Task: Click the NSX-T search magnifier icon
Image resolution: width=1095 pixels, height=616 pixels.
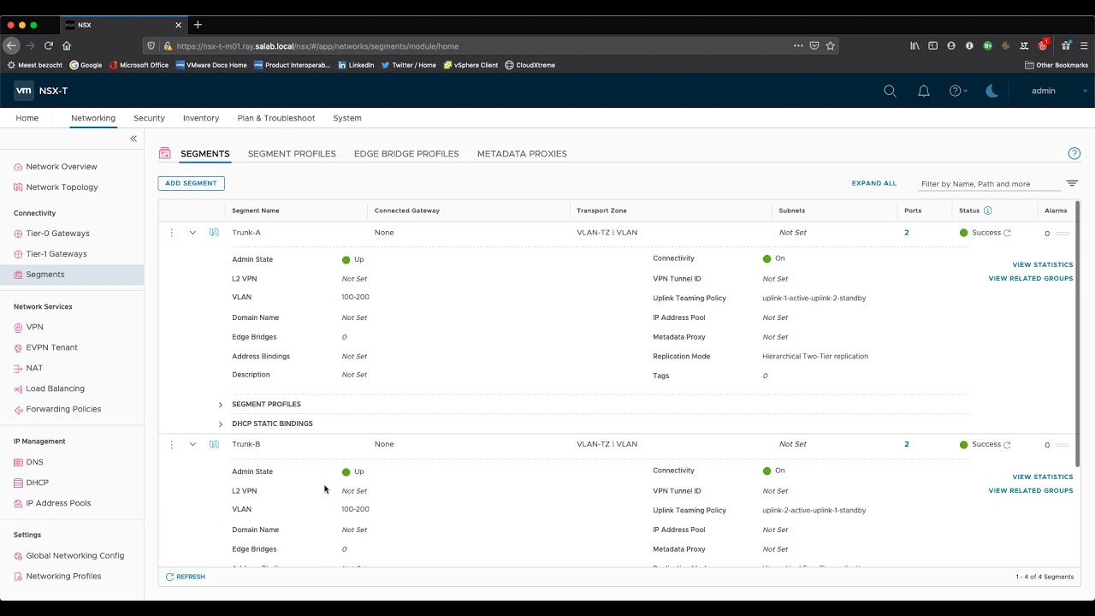Action: tap(890, 91)
